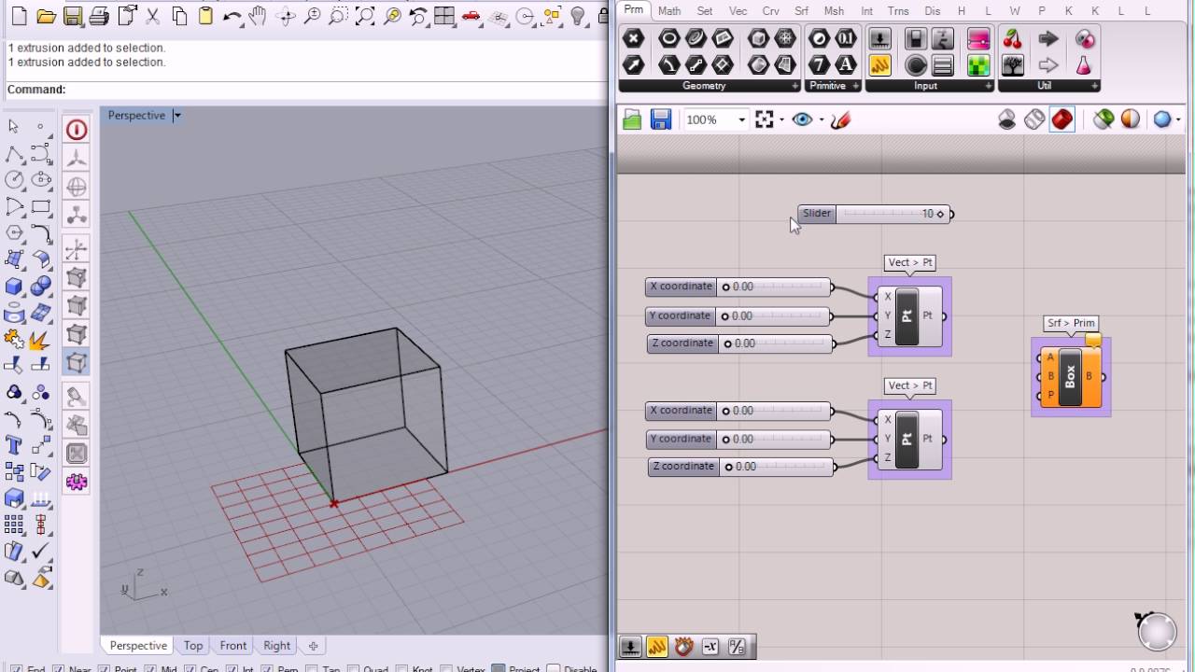Screen dimensions: 1195x672
Task: Toggle shaded preview red cylinder button
Action: point(1061,119)
